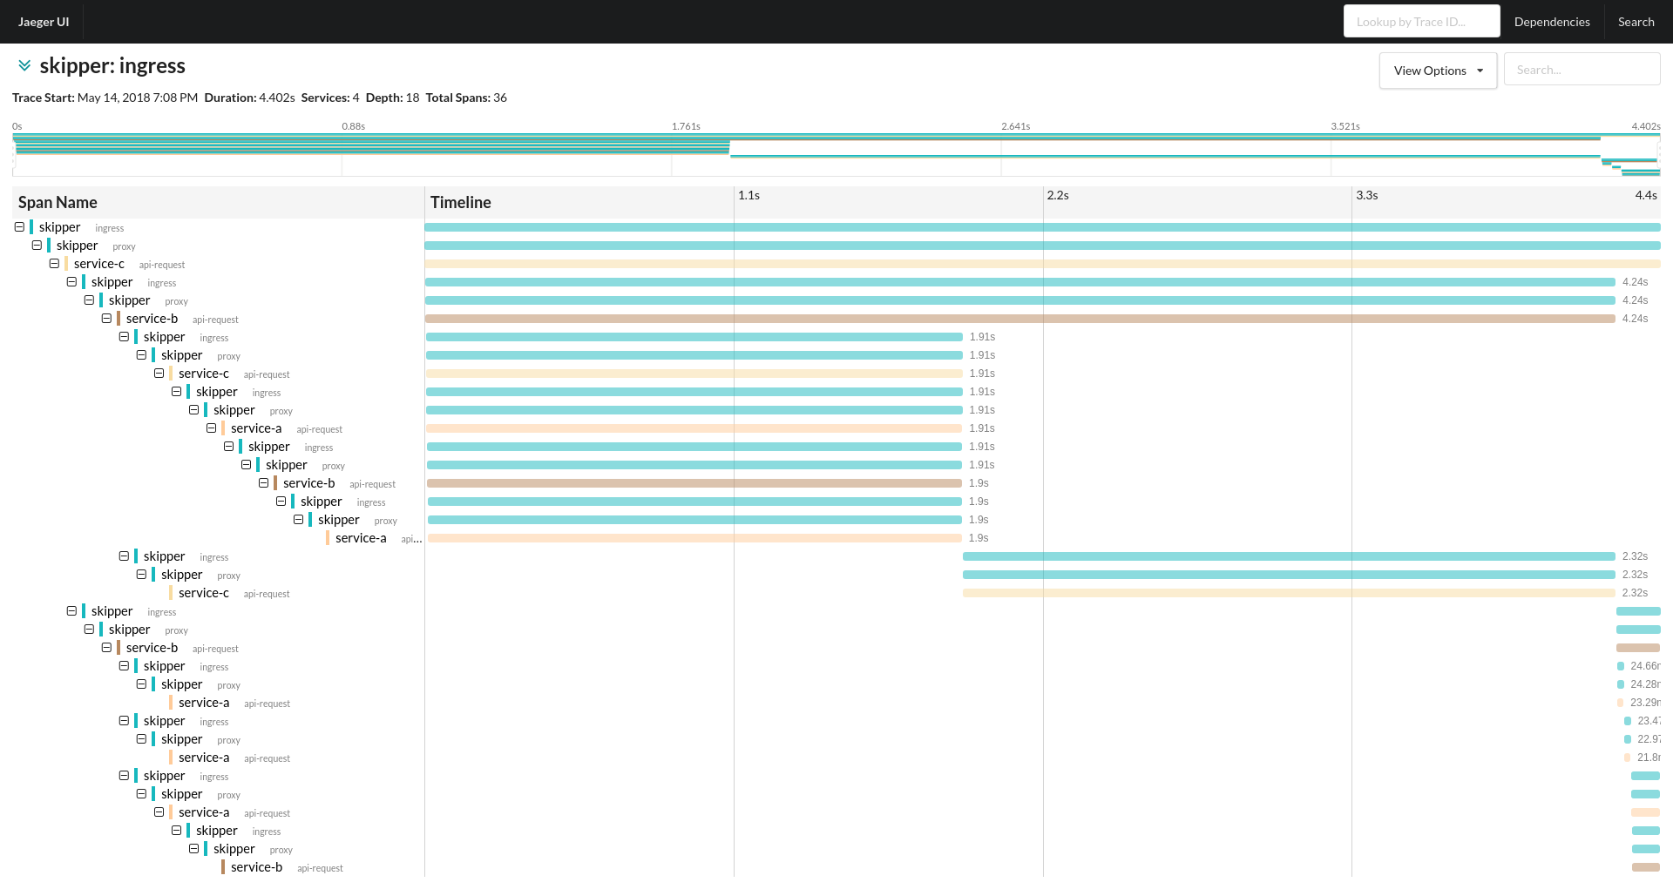The width and height of the screenshot is (1673, 889).
Task: Open the View Options dropdown
Action: (x=1438, y=71)
